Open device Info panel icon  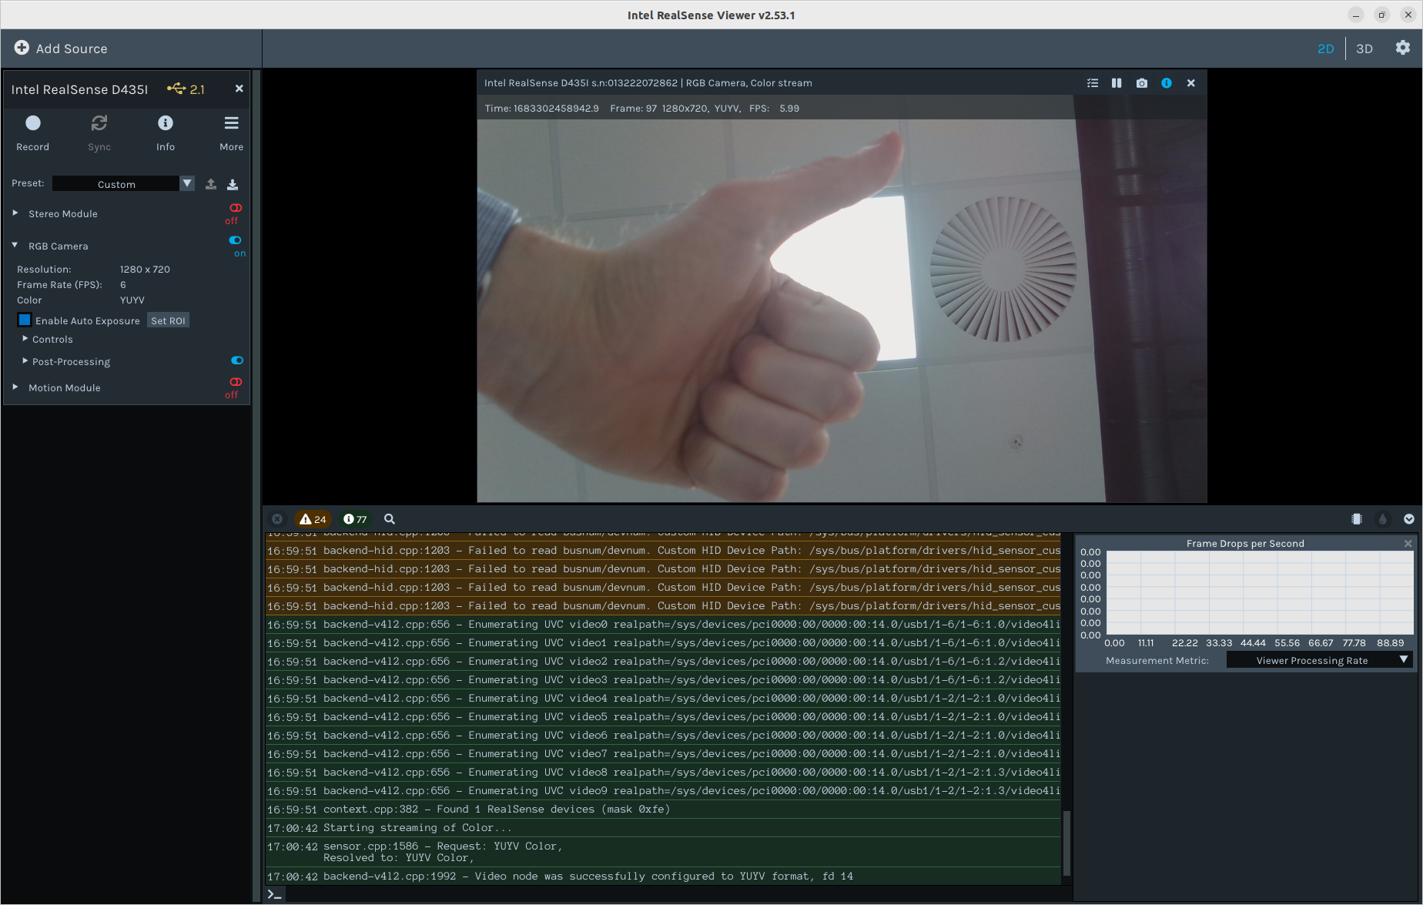coord(165,123)
